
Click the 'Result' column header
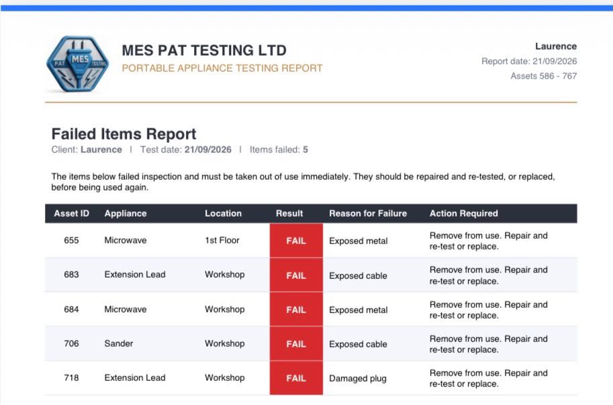(x=289, y=214)
